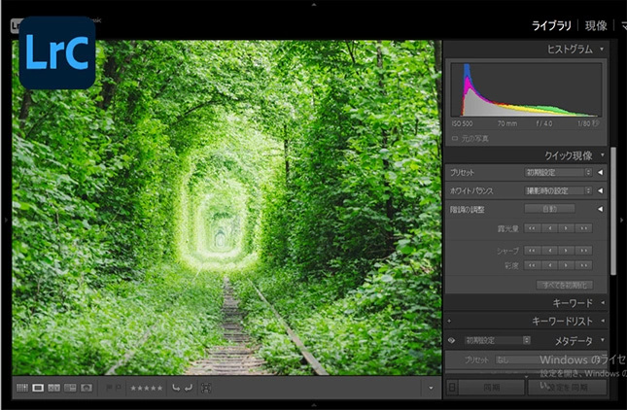Collapse the ヒストグラム panel
Viewport: 627px width, 410px height.
coord(602,50)
